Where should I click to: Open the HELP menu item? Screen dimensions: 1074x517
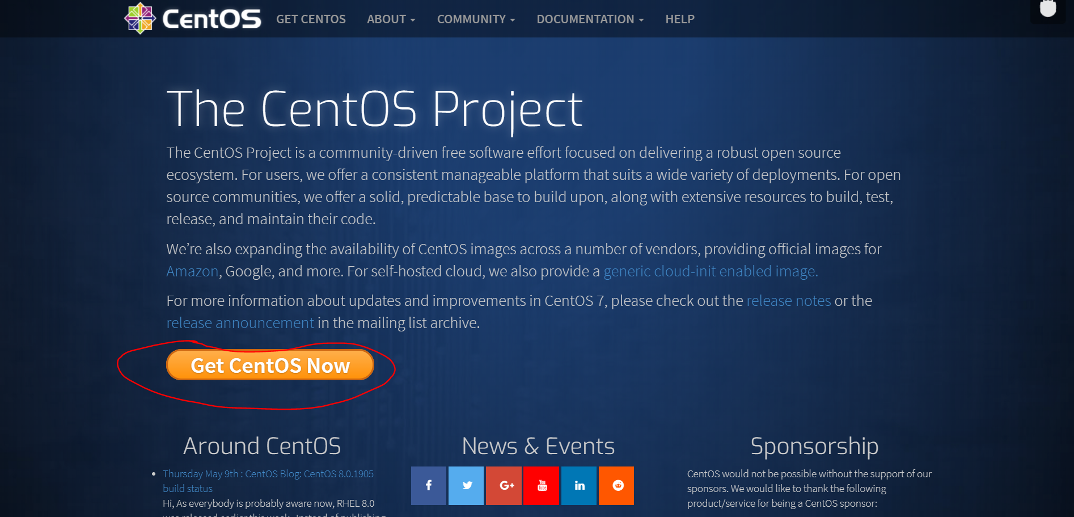click(x=679, y=19)
